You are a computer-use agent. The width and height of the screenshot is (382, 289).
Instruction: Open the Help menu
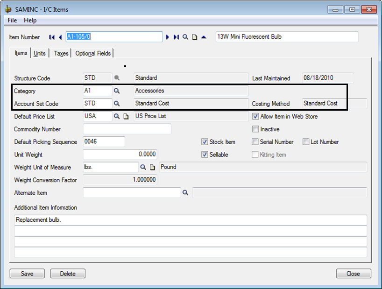[x=30, y=20]
